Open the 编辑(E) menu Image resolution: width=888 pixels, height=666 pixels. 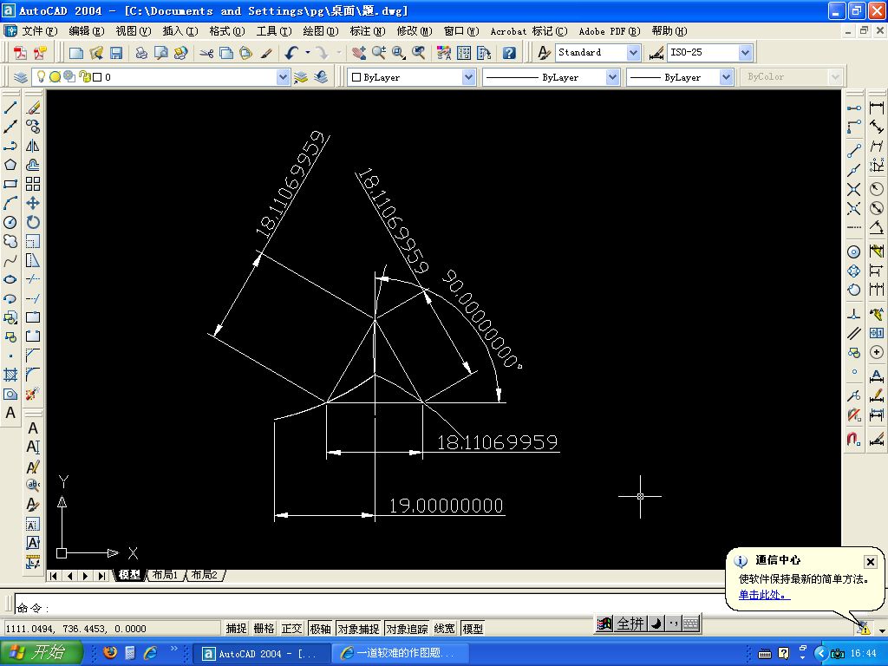(87, 31)
